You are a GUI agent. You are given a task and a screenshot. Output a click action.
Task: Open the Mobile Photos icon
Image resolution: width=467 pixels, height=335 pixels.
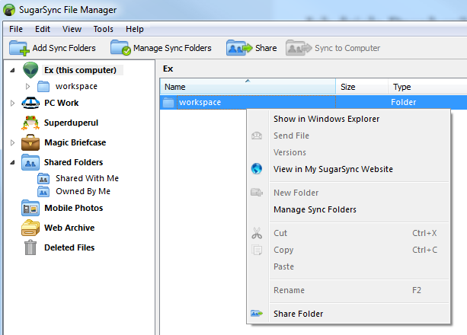coord(30,208)
